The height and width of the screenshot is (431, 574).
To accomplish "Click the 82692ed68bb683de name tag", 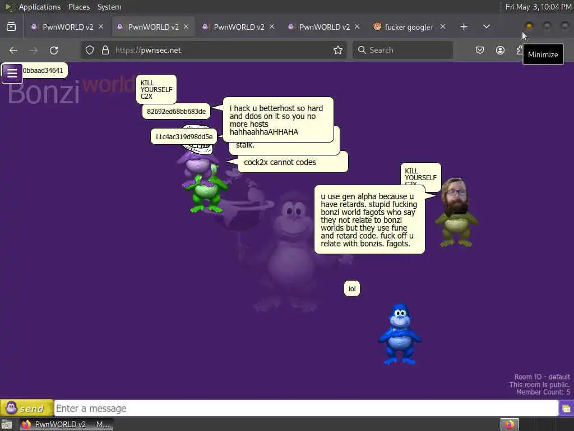I will (176, 112).
